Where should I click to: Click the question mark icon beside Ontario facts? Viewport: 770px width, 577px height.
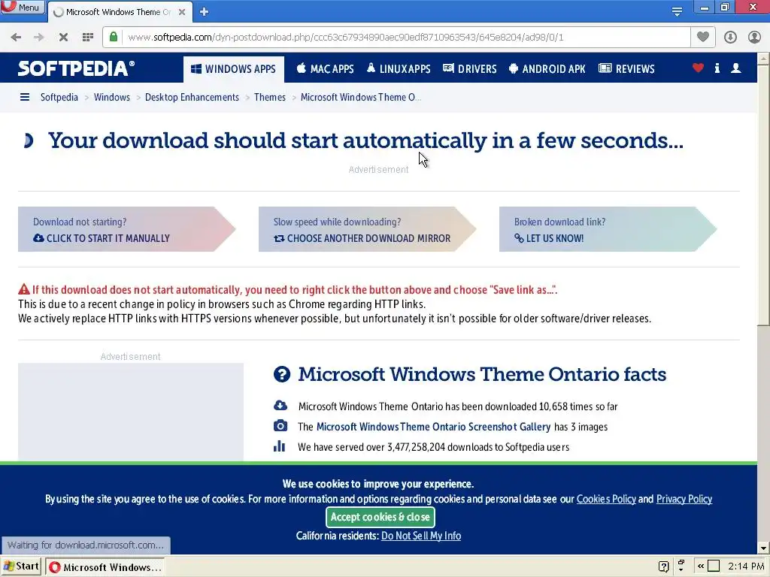[282, 374]
